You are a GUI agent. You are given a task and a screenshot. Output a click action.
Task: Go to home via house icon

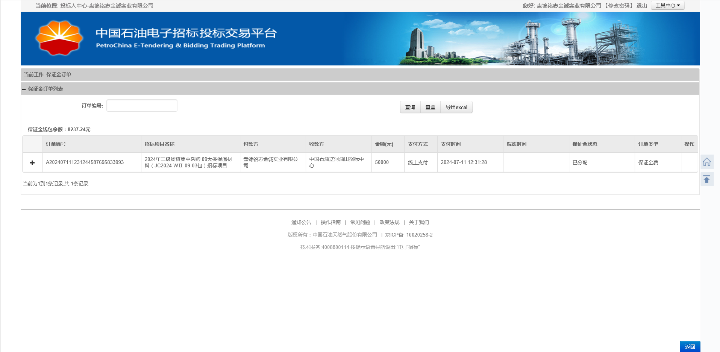[x=707, y=162]
